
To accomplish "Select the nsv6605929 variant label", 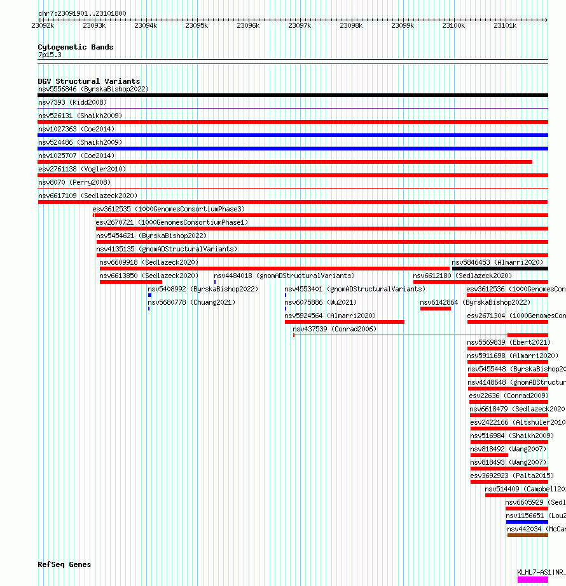I will click(x=535, y=503).
